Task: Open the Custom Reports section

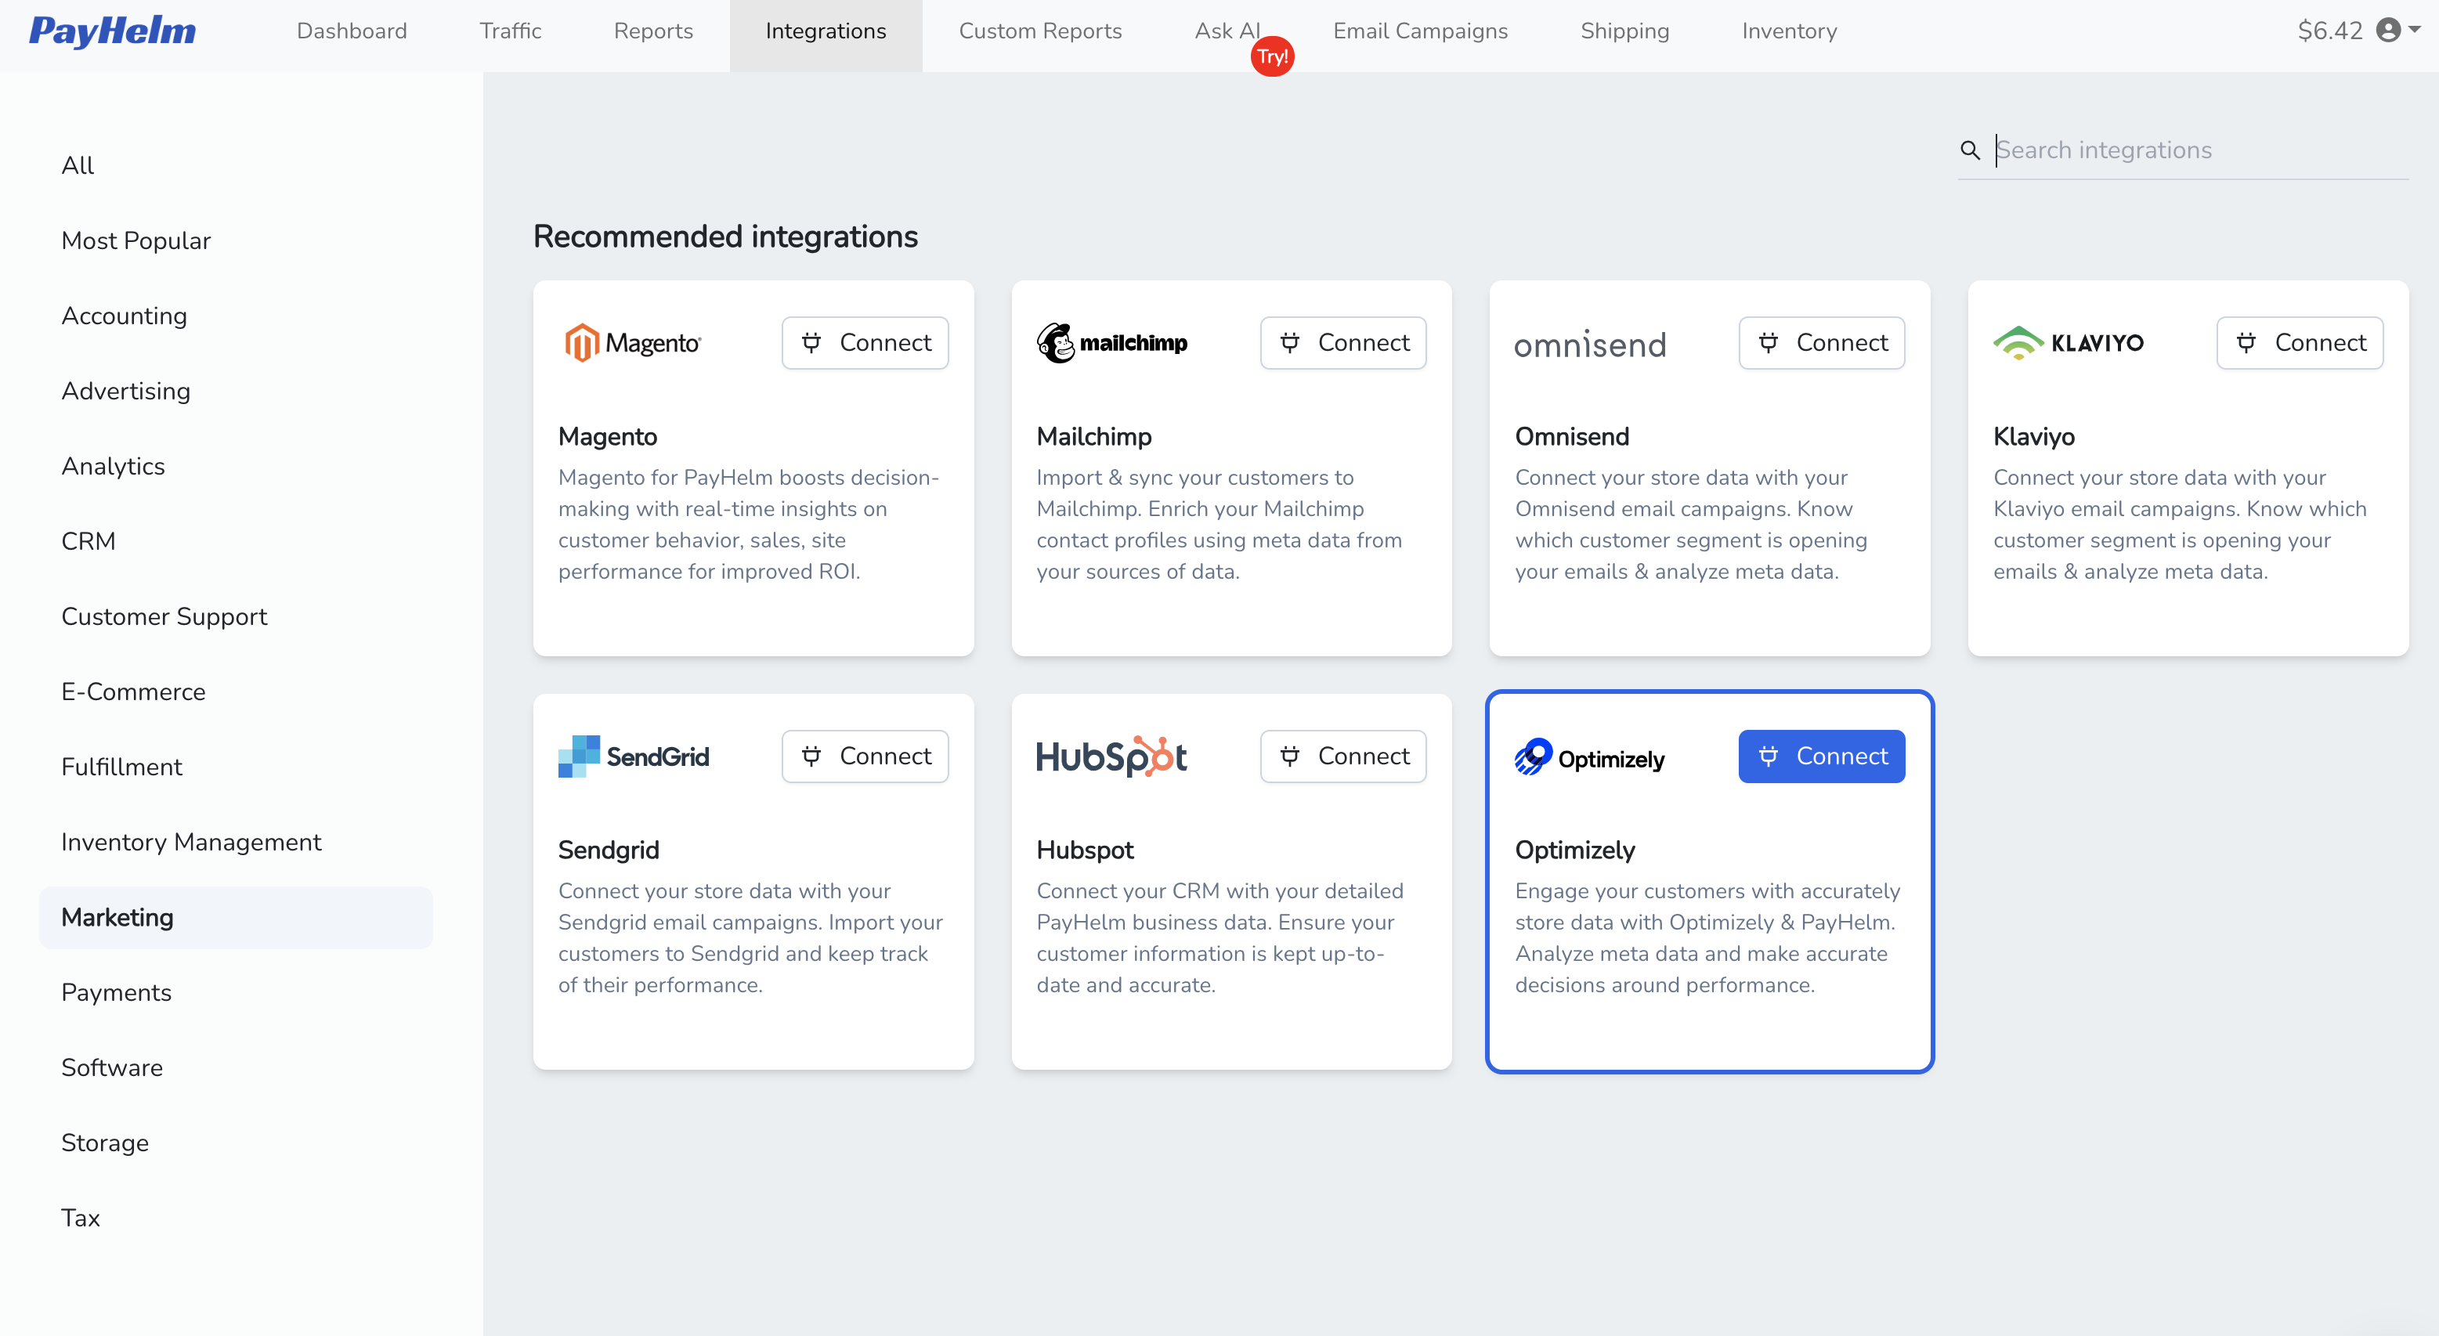Action: pos(1039,31)
